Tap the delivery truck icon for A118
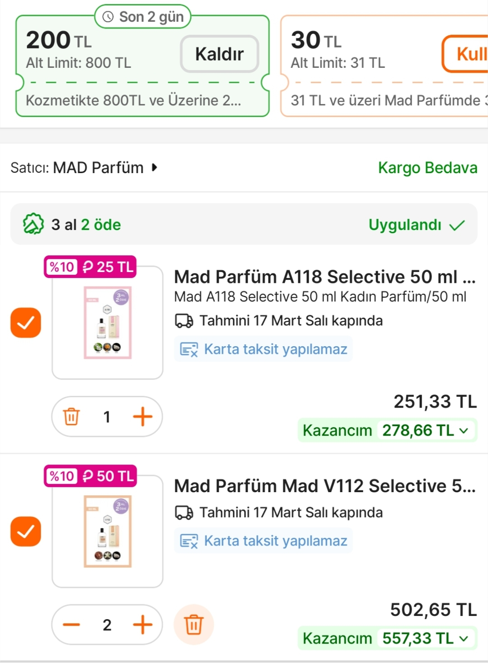488x663 pixels. (184, 321)
